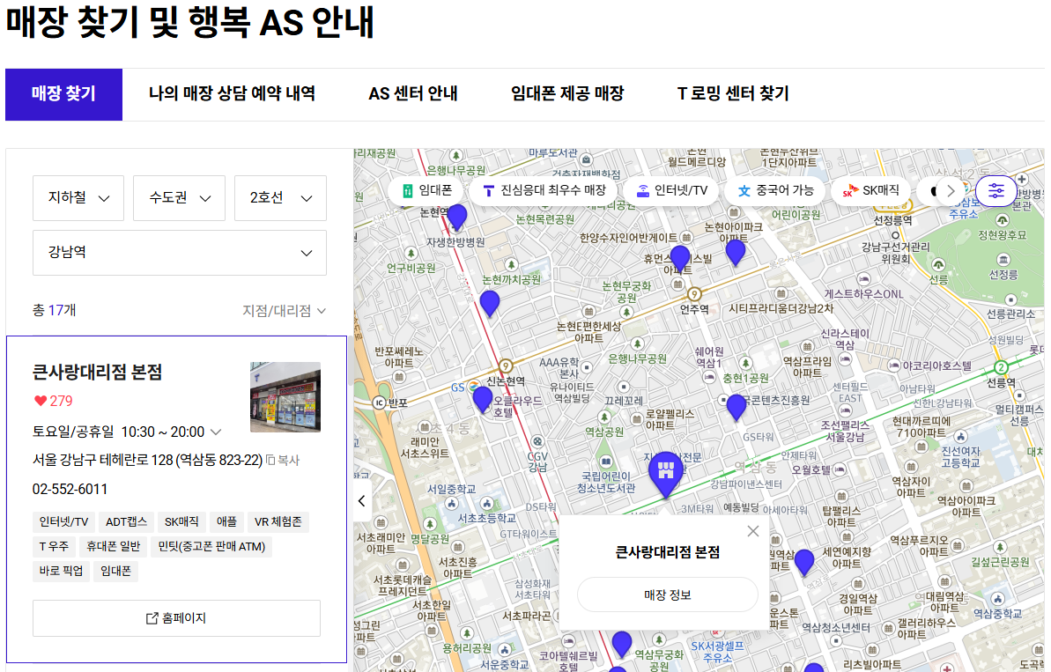Screen dimensions: 1051x672
Task: Select the map pin near 코콘텐츠진흥원
Action: pos(736,407)
